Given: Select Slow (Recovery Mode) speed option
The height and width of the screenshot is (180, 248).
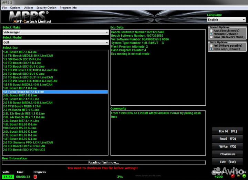Looking at the screenshot, I should (x=211, y=37).
